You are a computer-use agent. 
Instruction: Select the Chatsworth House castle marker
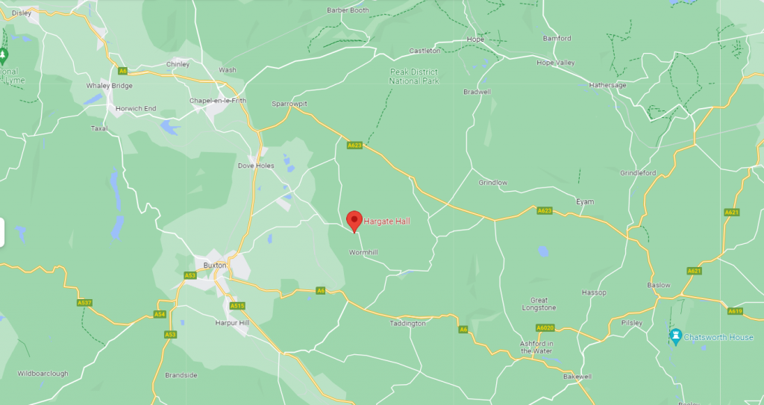click(675, 337)
